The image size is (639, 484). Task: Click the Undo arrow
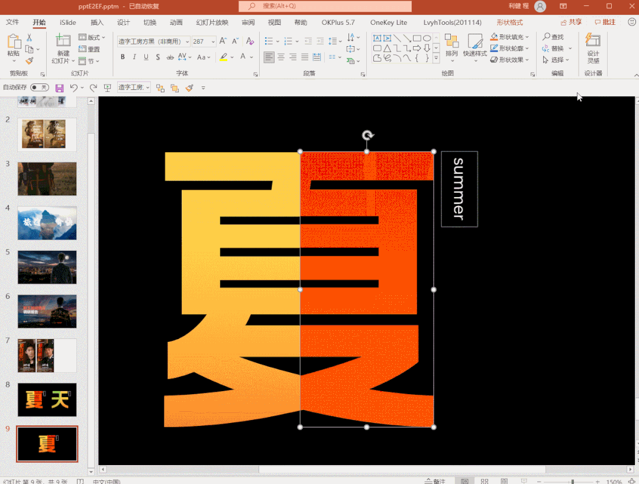point(74,88)
